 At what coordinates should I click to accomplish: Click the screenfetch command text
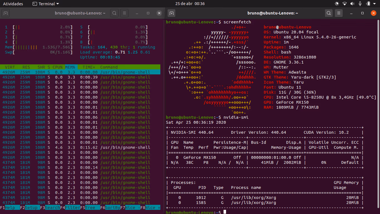tap(237, 22)
